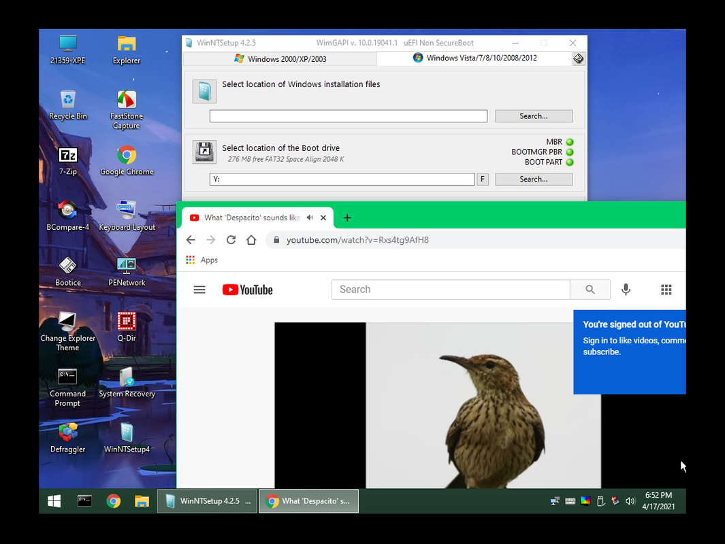Mute the Despacito tab audio
The width and height of the screenshot is (725, 544).
point(310,218)
